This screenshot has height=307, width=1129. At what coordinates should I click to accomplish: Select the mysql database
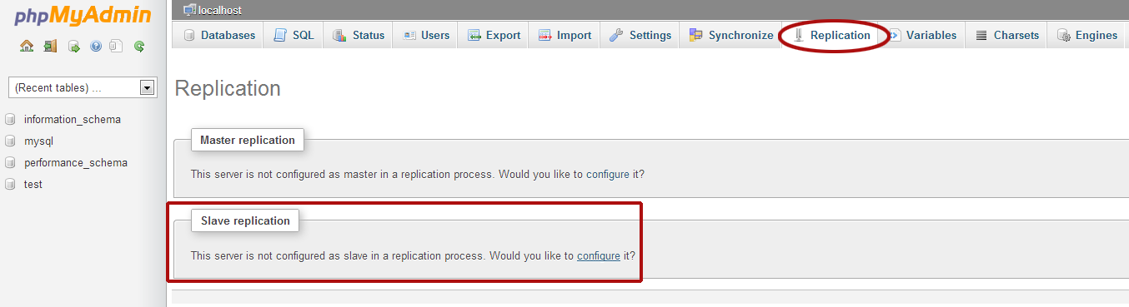pyautogui.click(x=39, y=141)
